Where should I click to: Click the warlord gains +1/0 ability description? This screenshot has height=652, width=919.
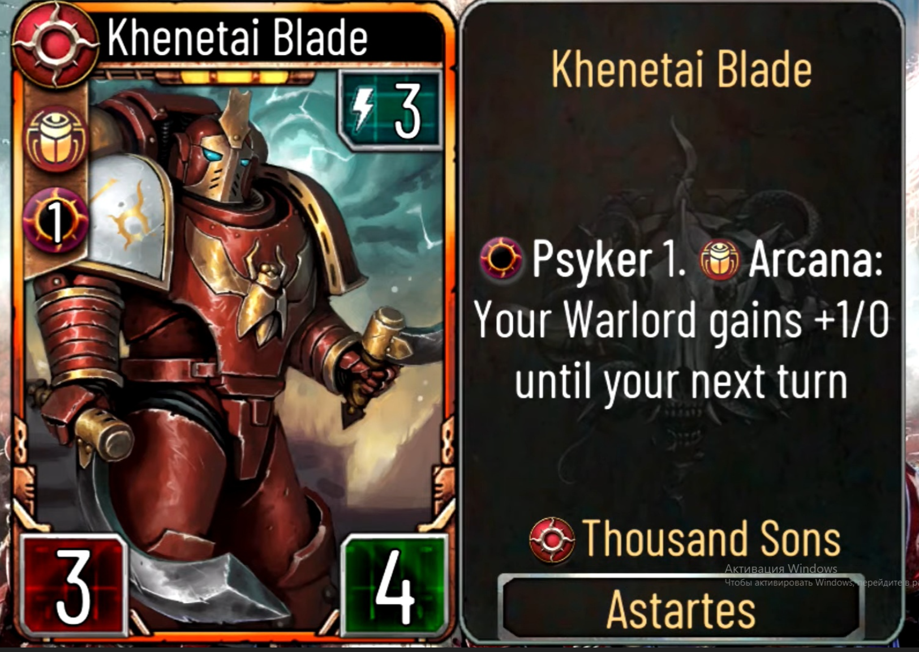coord(681,351)
